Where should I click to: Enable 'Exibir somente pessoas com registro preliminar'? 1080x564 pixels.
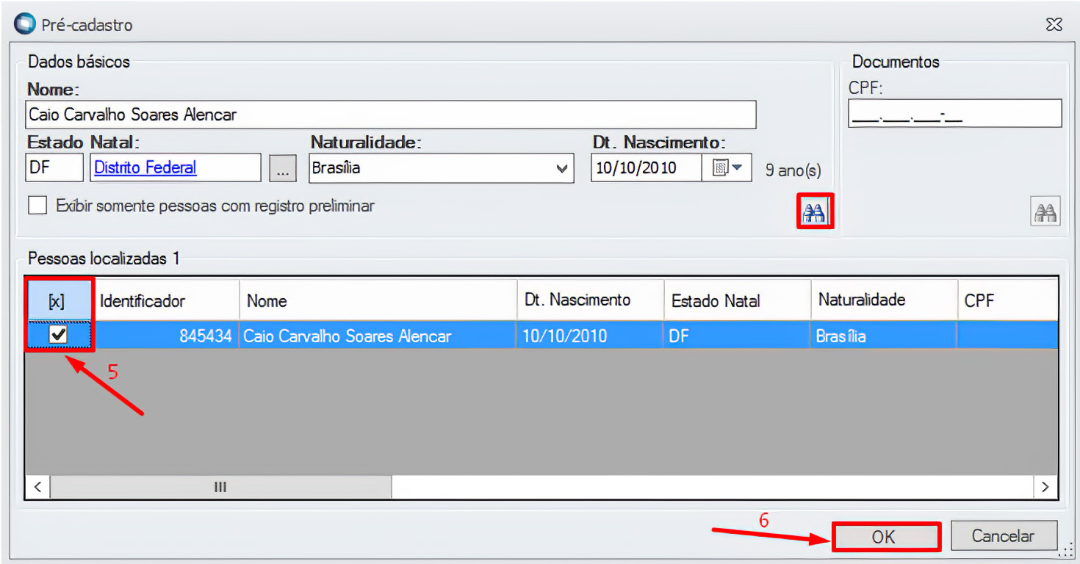[x=37, y=206]
